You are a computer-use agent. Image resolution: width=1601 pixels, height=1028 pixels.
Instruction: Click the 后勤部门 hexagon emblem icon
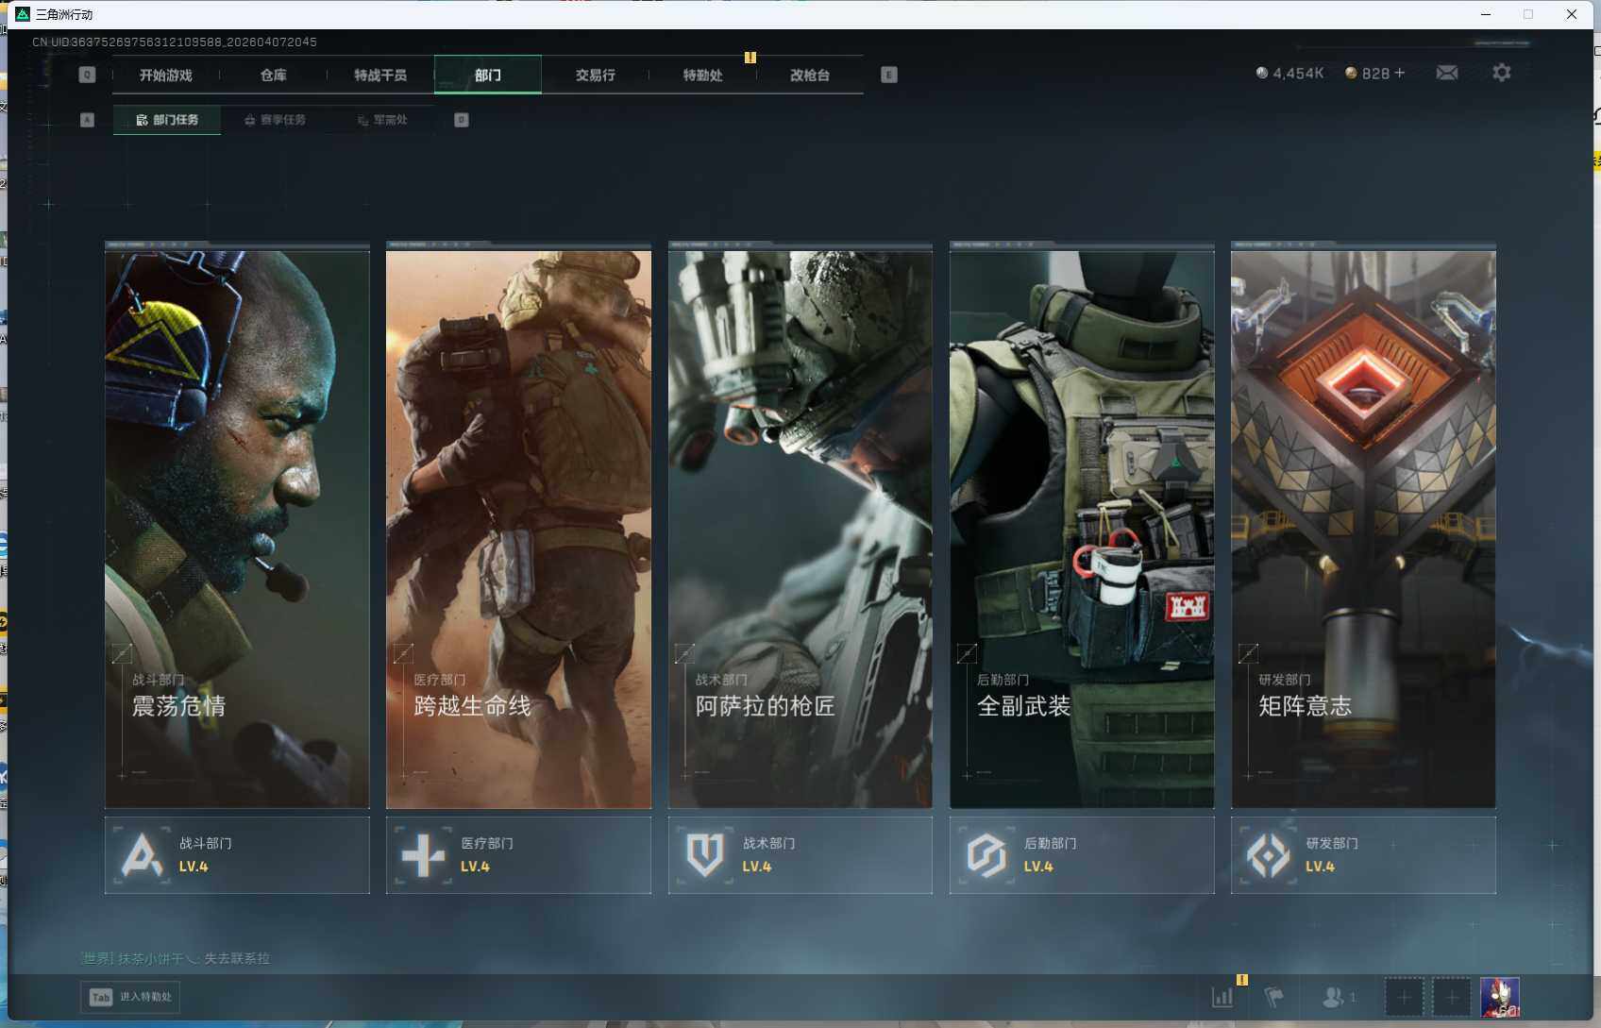(x=986, y=855)
